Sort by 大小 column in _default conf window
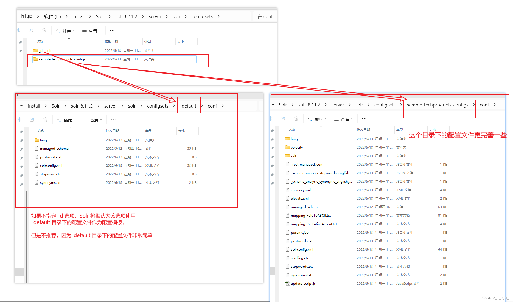 point(182,131)
